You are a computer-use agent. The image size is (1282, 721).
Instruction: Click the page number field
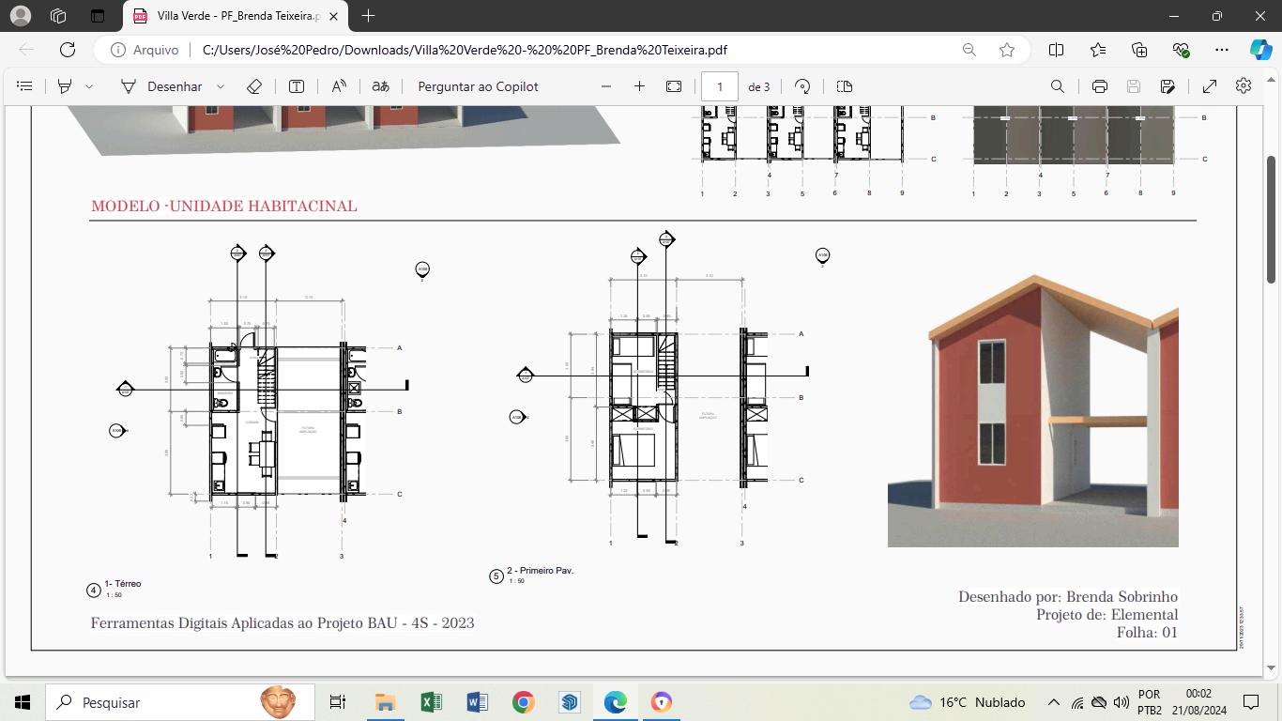tap(720, 86)
